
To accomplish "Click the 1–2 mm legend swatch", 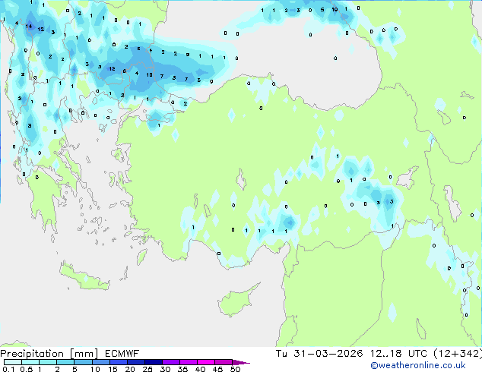I will tap(48, 362).
